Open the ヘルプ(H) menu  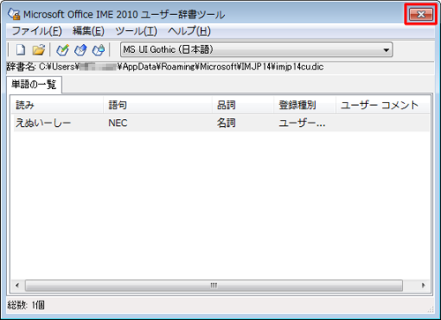[190, 31]
